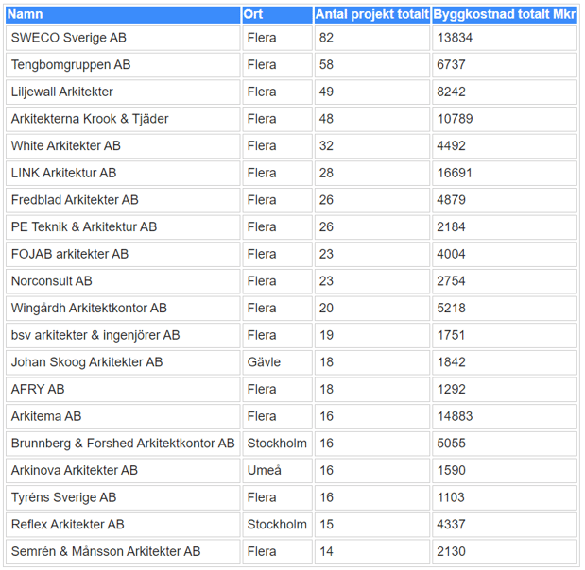
Task: Click the building cost 14883
Action: [505, 416]
